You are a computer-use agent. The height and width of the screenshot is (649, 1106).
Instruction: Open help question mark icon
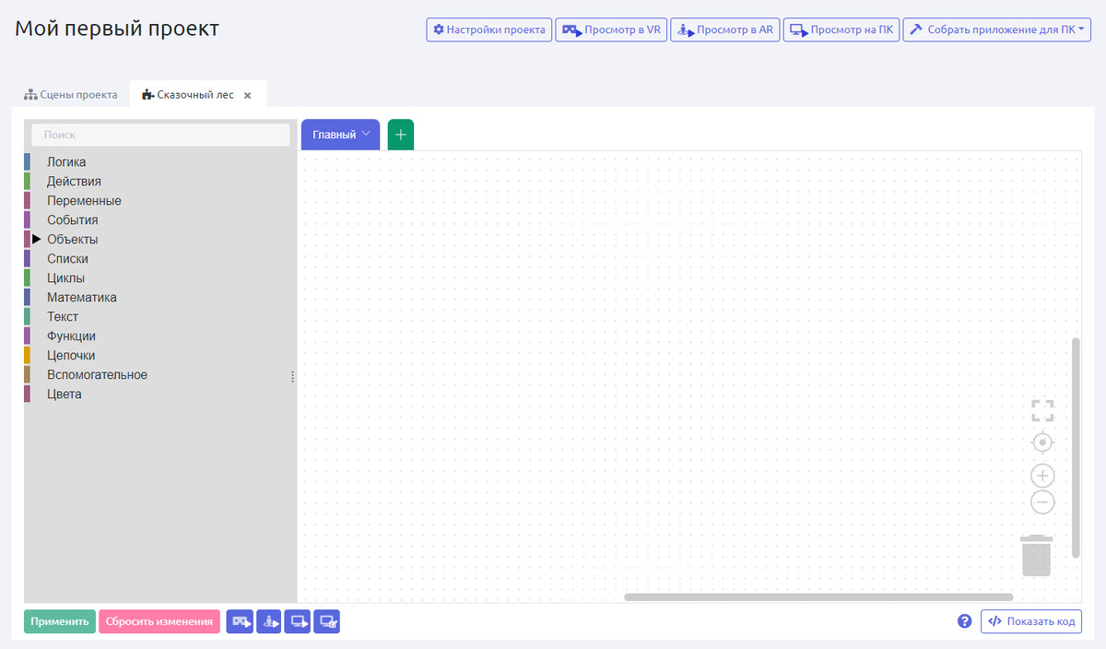point(965,621)
